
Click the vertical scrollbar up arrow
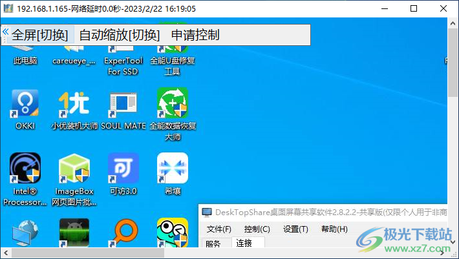(x=453, y=23)
